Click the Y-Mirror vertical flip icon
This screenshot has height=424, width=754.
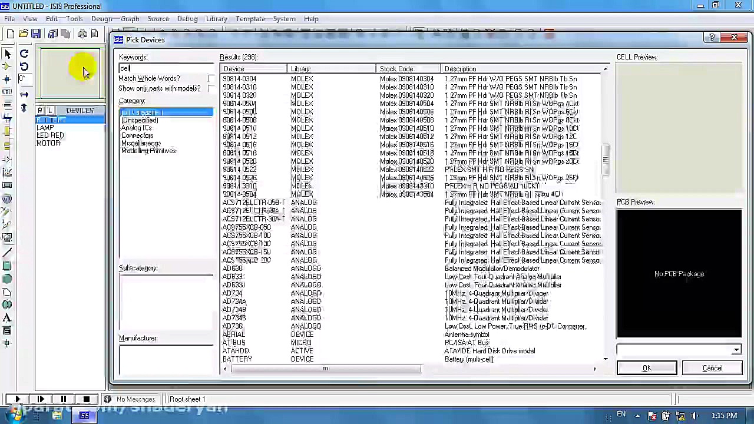pyautogui.click(x=24, y=107)
